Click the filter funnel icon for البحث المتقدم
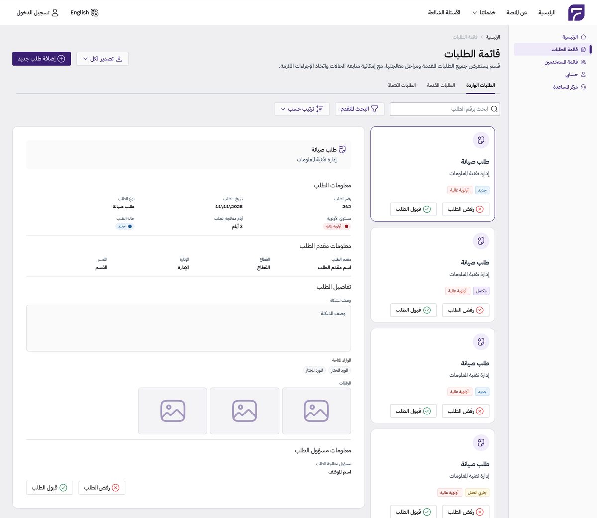 click(375, 109)
